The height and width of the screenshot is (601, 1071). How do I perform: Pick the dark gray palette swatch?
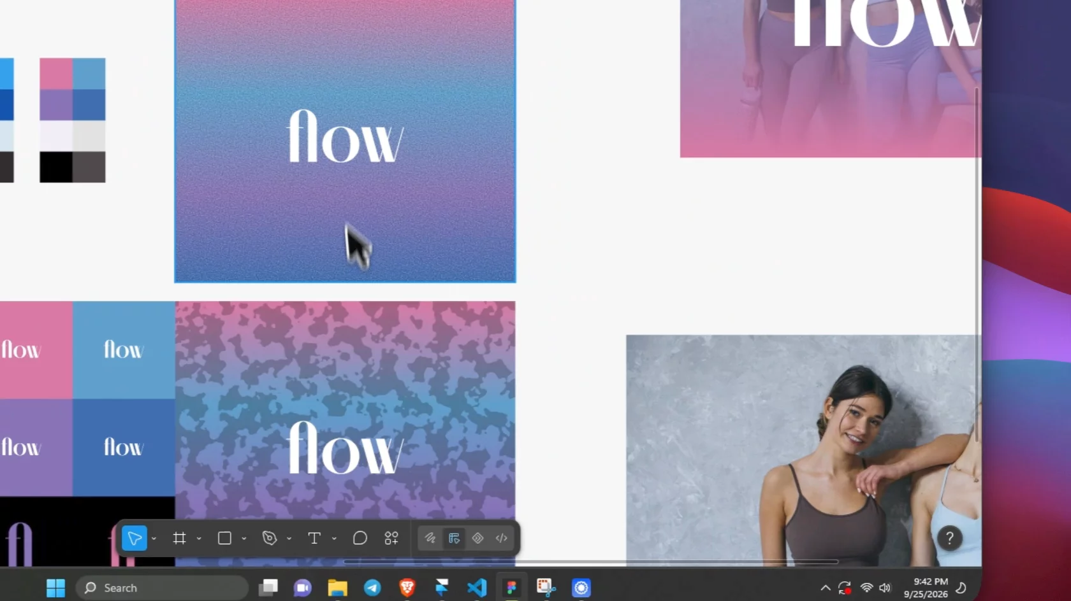pos(89,167)
